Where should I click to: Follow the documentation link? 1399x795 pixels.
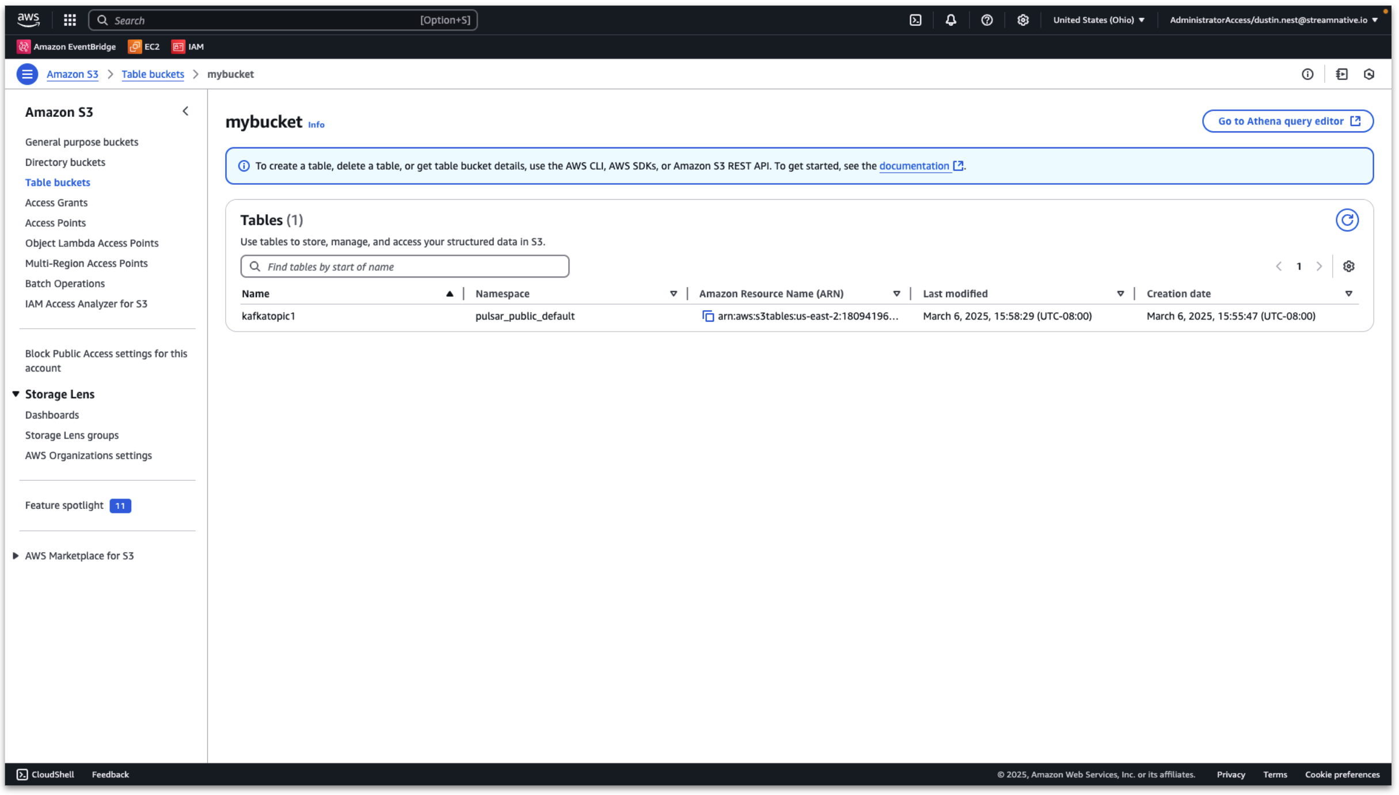pyautogui.click(x=914, y=166)
